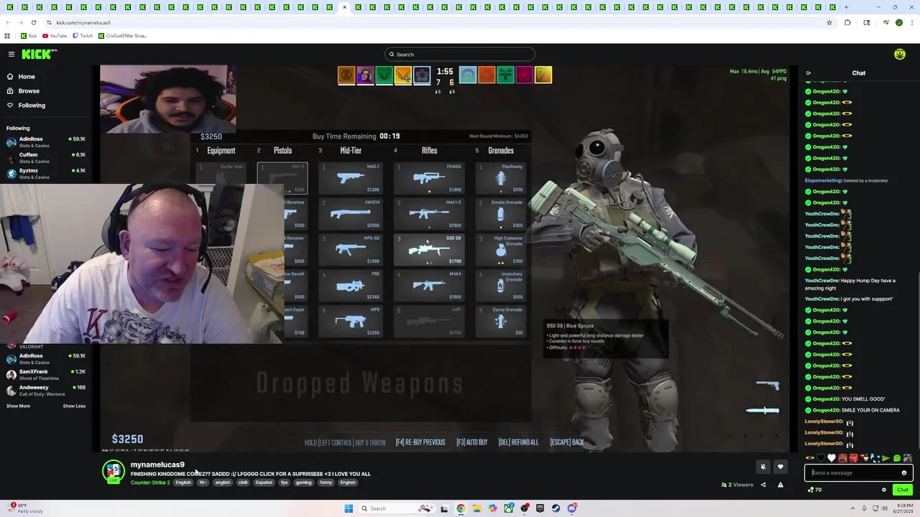
Task: Insert the white heart quick emote
Action: pos(832,458)
